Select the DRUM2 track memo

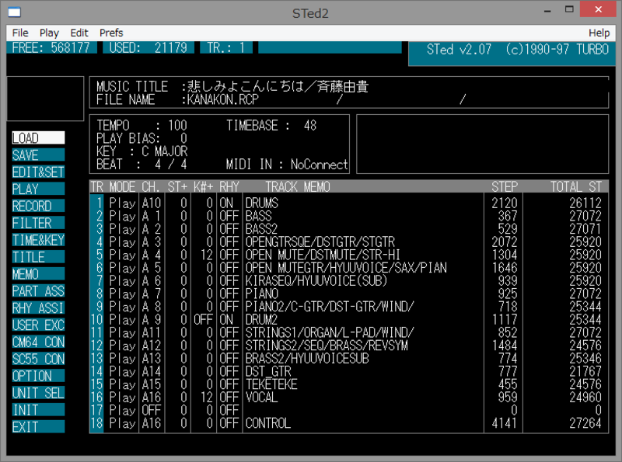pyautogui.click(x=261, y=320)
